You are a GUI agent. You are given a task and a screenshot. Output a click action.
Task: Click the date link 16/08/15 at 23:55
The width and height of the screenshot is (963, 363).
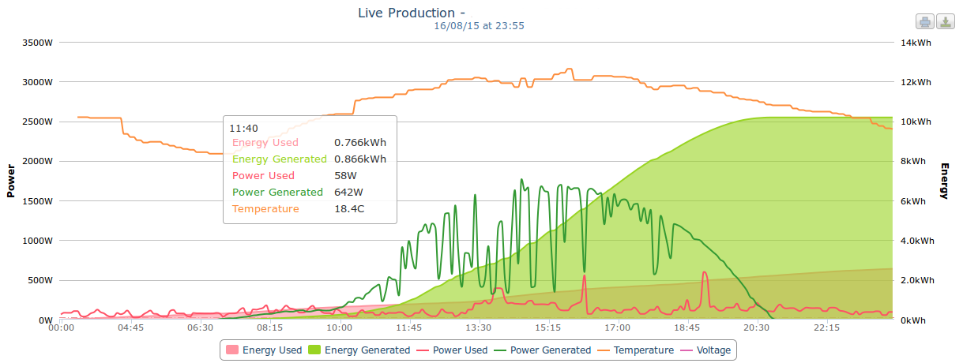coord(480,25)
